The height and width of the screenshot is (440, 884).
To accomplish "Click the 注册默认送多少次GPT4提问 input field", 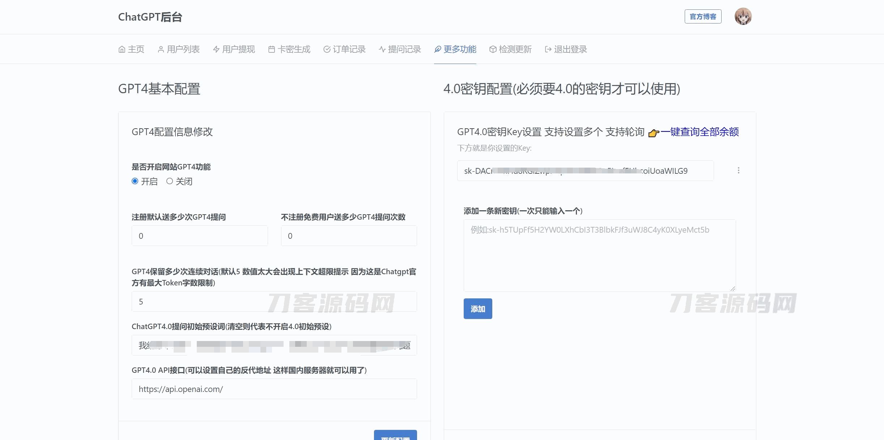I will pos(200,236).
